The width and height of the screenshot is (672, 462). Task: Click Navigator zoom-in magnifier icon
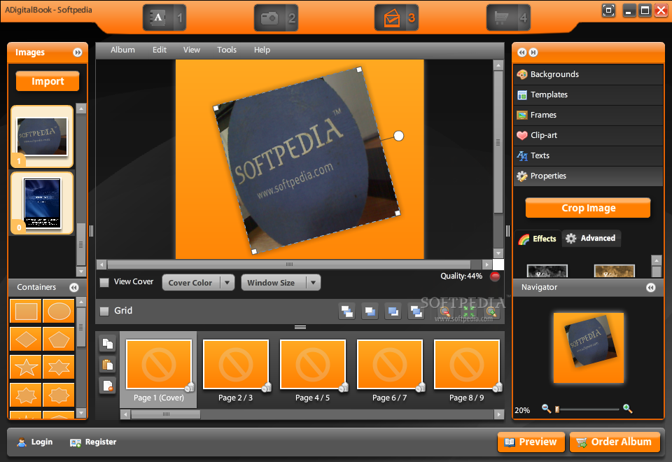pyautogui.click(x=627, y=408)
